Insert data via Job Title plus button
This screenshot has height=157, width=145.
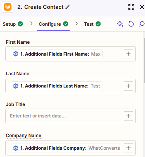point(129,116)
